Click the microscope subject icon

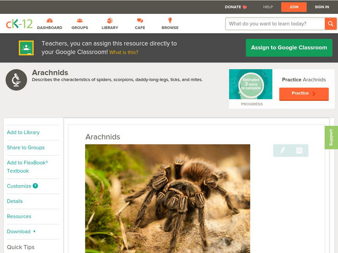point(16,80)
